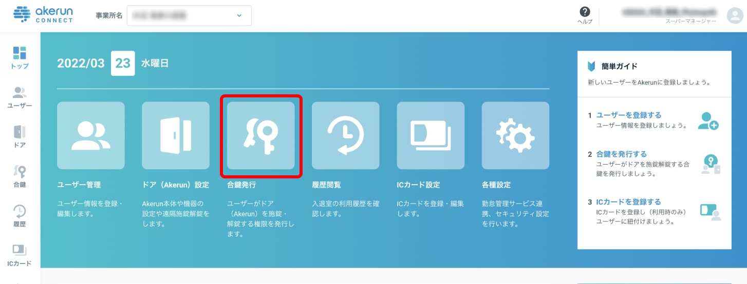Open ユーザー in the sidebar

tap(20, 97)
